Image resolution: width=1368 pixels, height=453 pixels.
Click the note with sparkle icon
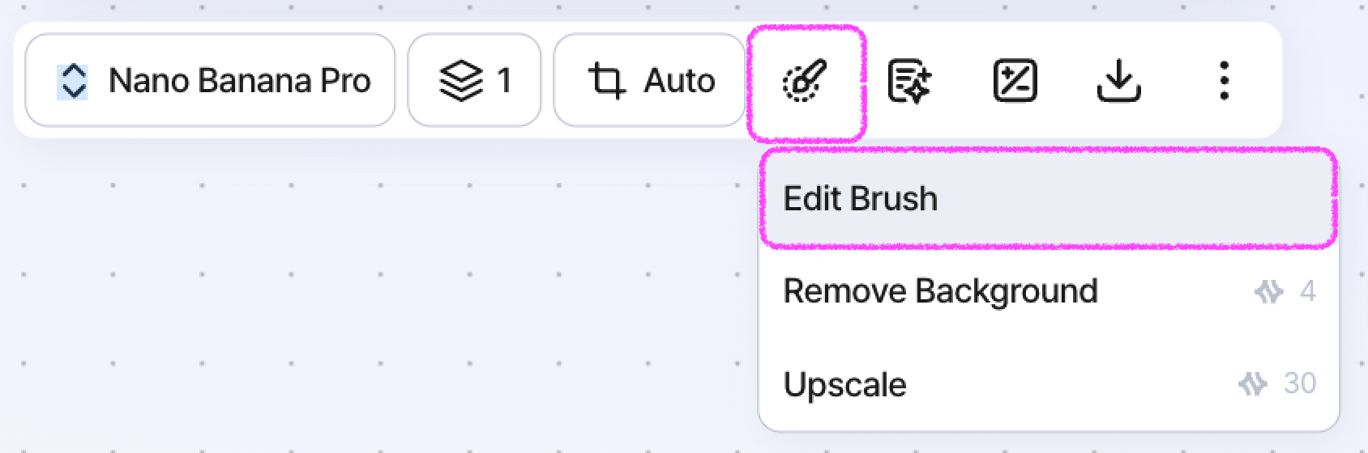click(909, 81)
